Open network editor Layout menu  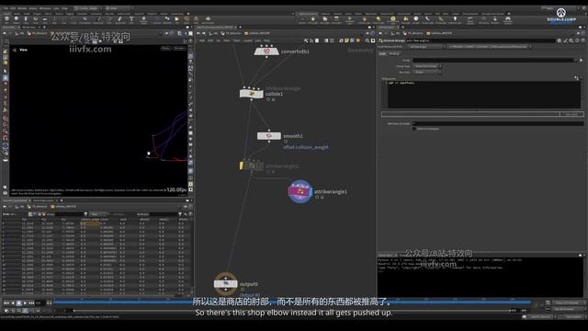point(247,40)
